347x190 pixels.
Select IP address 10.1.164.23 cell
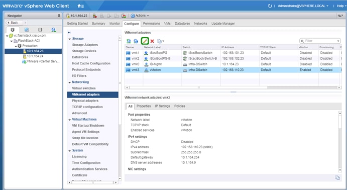tap(230, 64)
